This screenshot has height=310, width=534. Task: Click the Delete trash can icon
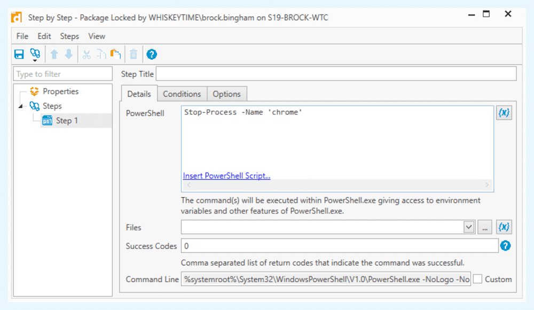[x=133, y=54]
